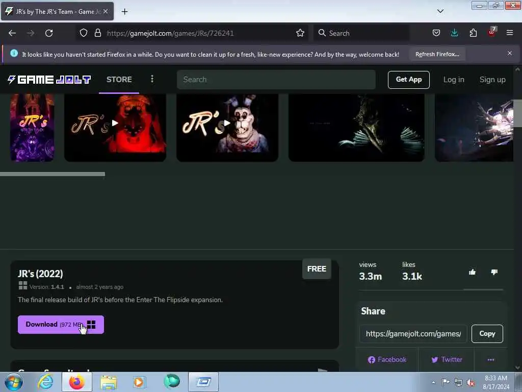The image size is (522, 392).
Task: Click the Get App button
Action: (408, 80)
